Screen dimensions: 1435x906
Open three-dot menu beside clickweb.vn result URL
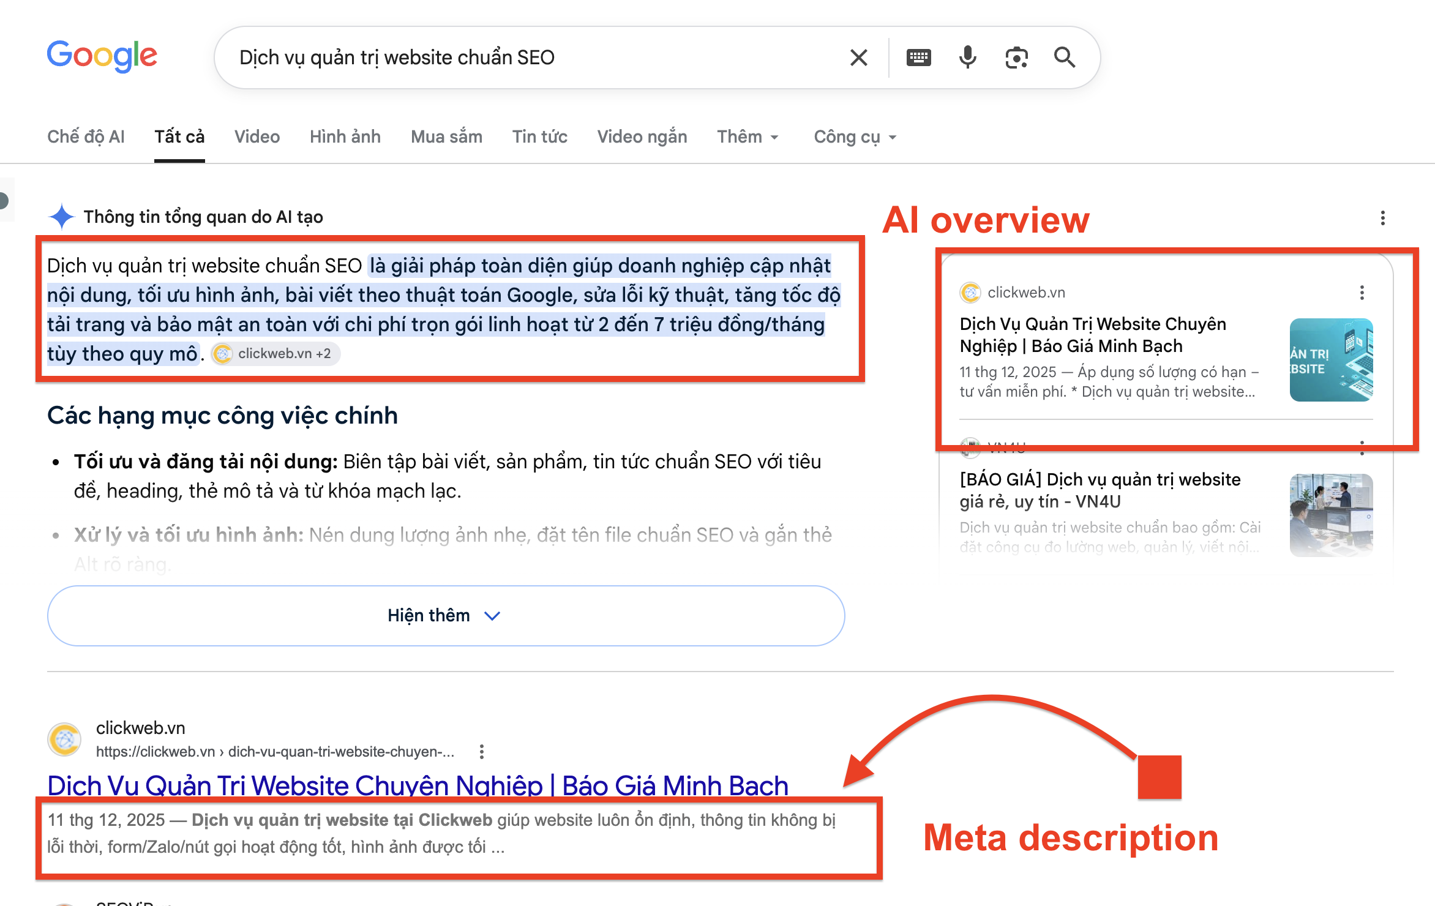[482, 752]
